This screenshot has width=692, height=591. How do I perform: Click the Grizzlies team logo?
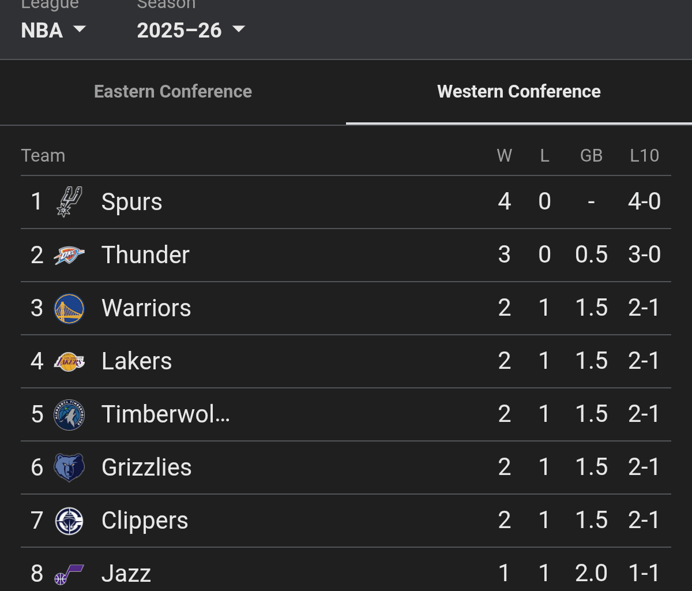(69, 467)
